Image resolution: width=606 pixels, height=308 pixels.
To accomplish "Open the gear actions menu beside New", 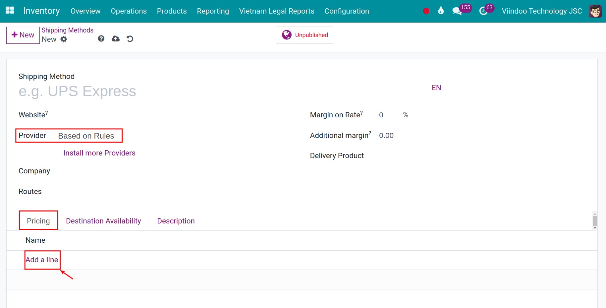I will (x=64, y=39).
